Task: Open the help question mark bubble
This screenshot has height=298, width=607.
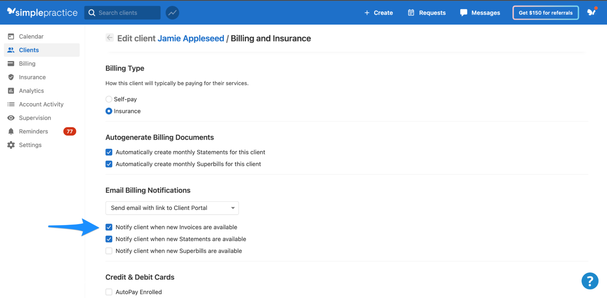Action: tap(590, 281)
